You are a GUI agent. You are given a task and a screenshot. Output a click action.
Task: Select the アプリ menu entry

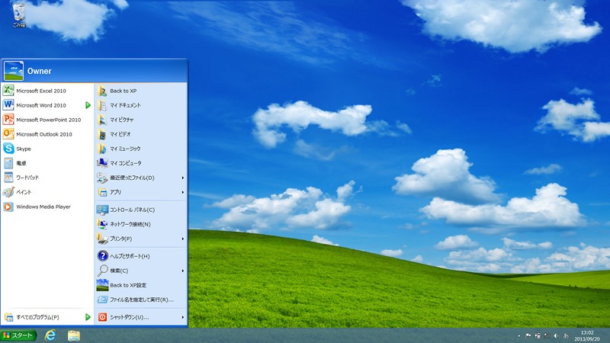click(x=141, y=192)
